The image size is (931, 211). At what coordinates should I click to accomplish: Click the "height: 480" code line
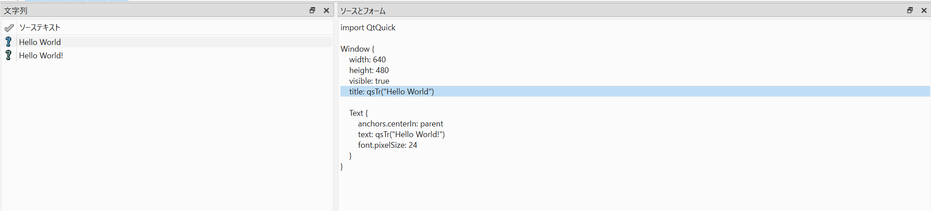[369, 70]
